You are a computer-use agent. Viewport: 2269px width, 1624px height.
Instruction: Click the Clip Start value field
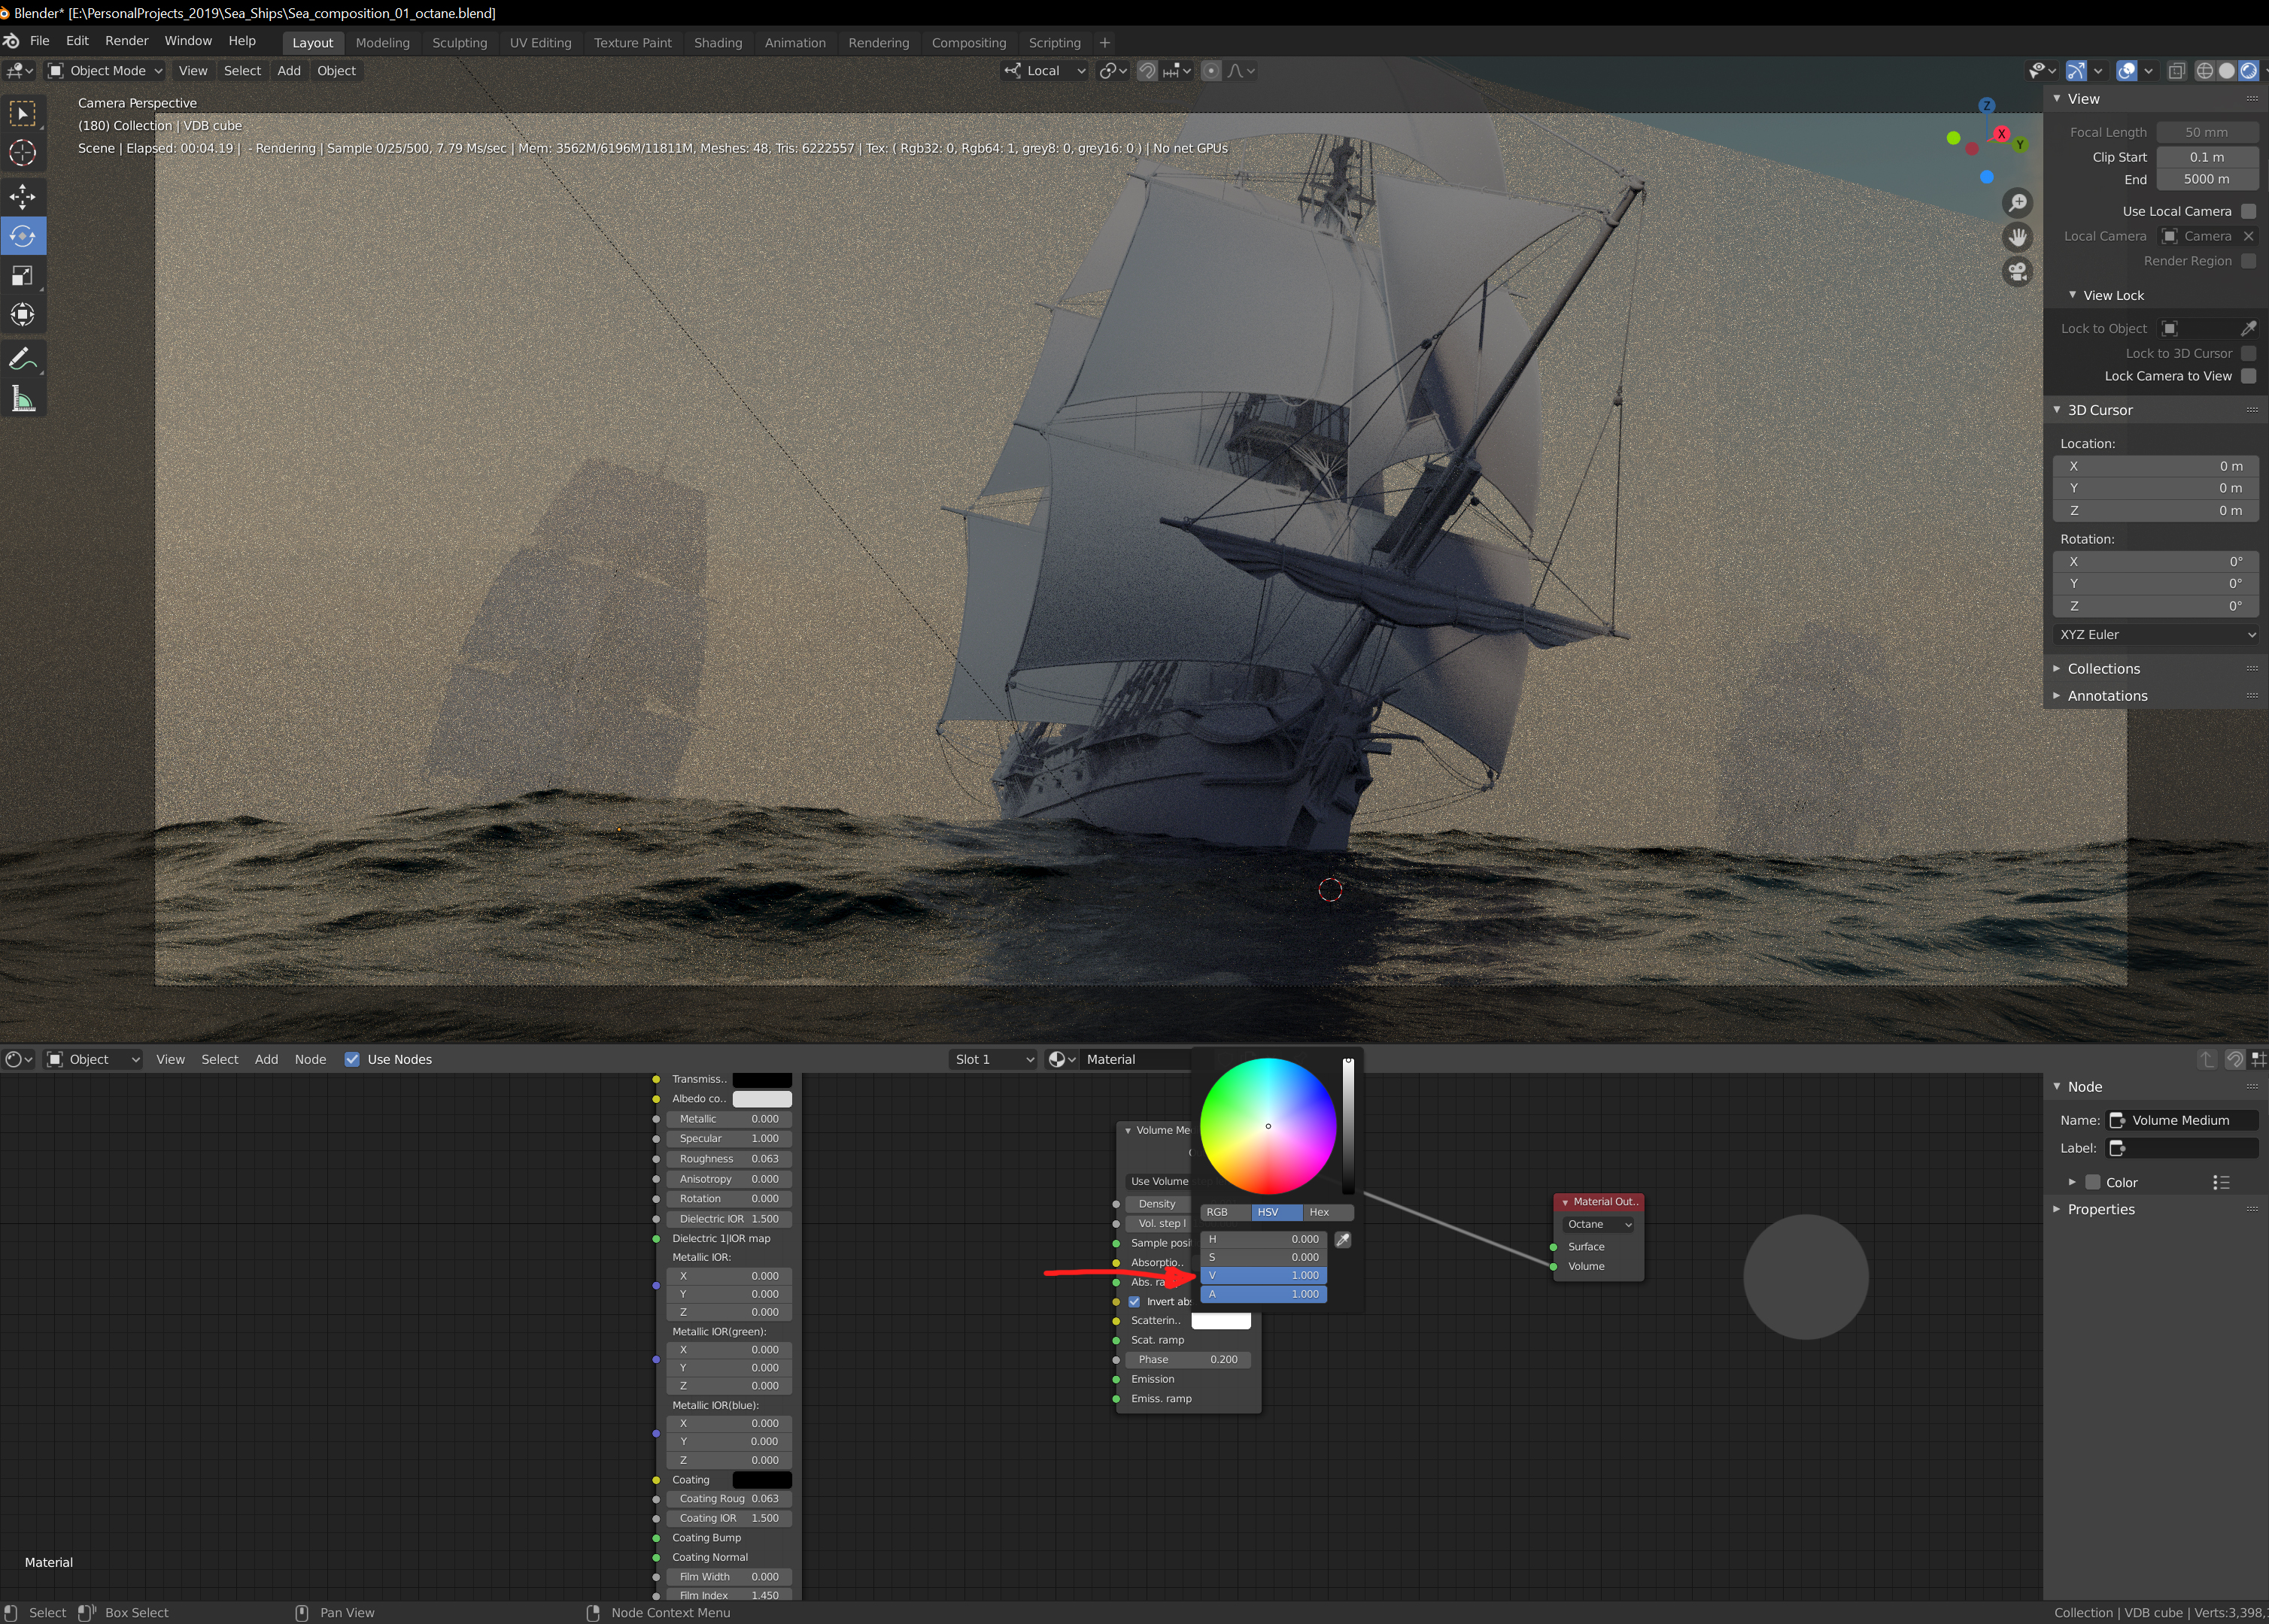click(2206, 157)
